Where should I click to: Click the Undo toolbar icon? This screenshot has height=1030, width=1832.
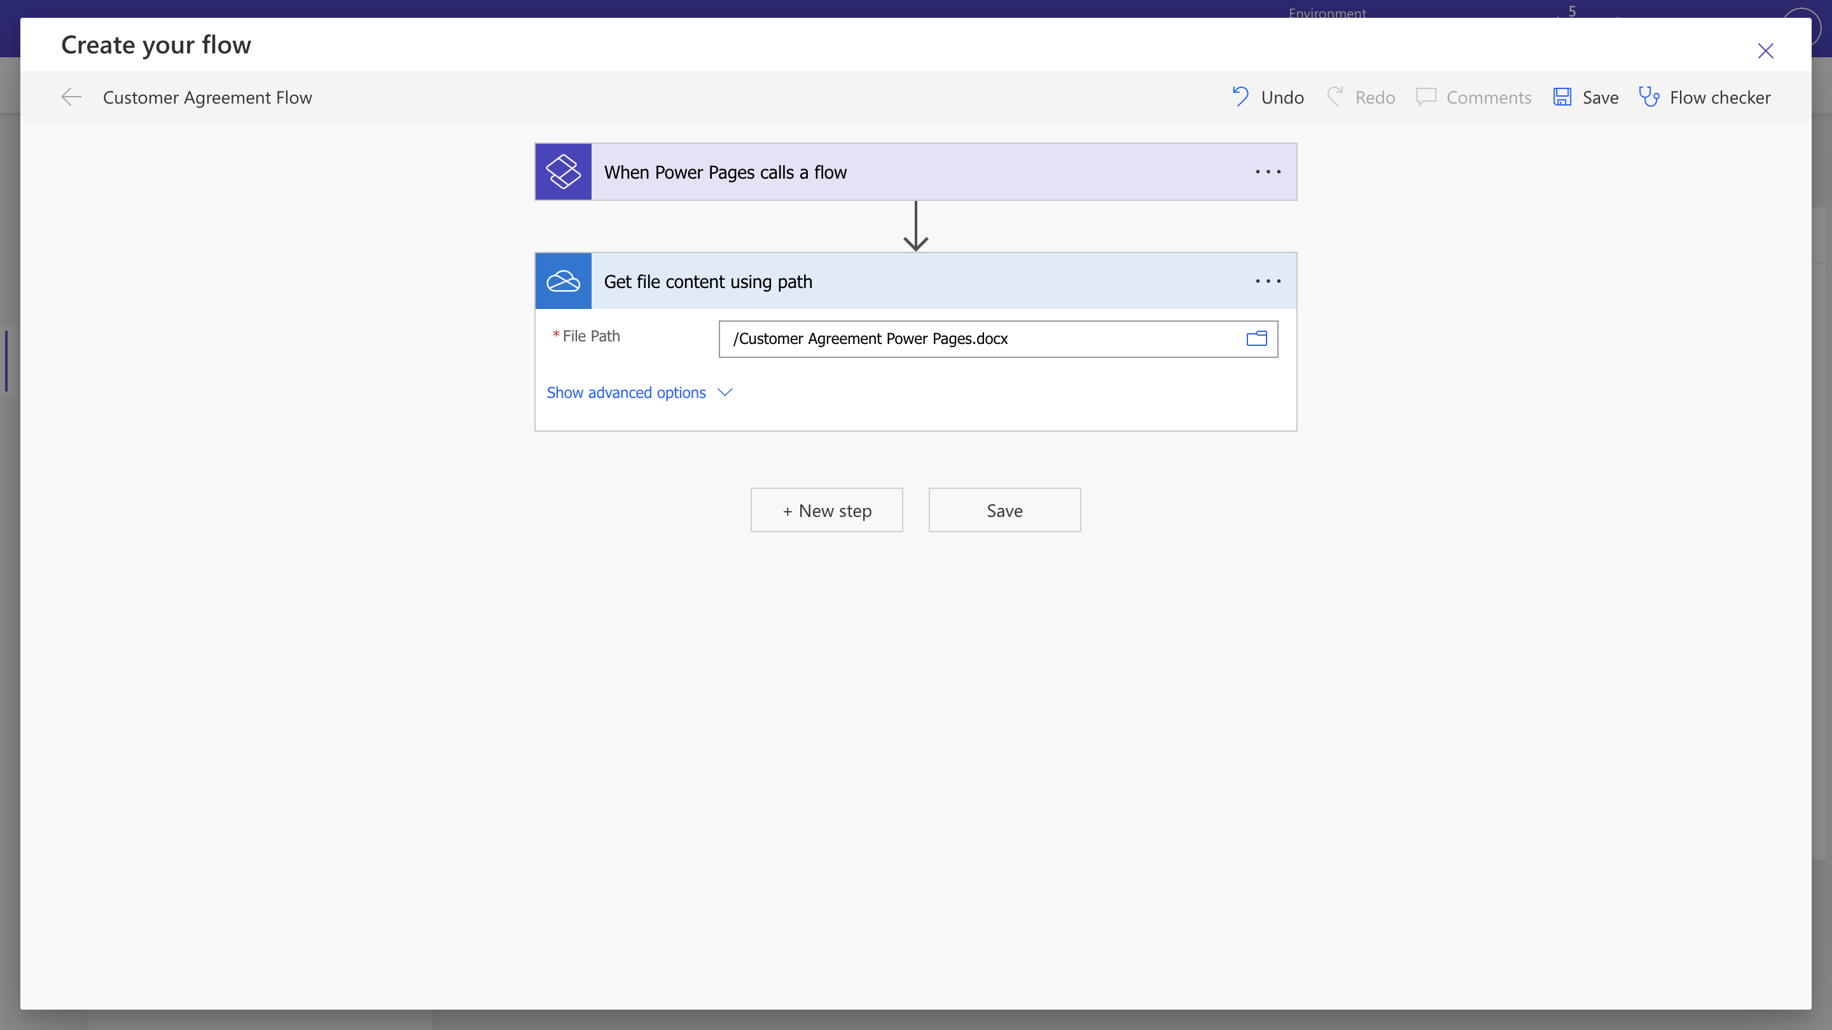[x=1240, y=97]
